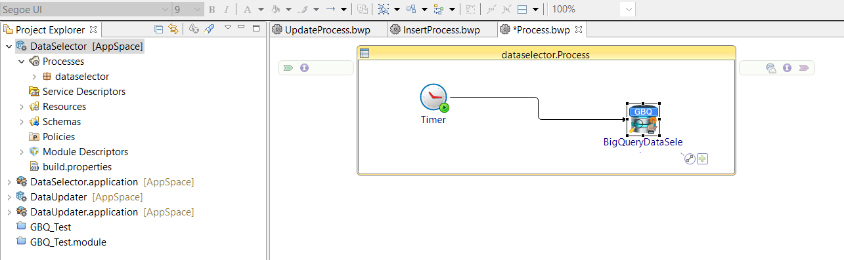Expand the DataUpdater [AppSpace] project

coord(9,197)
